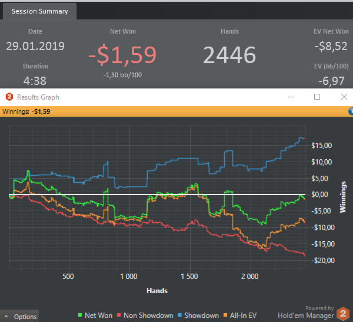
Task: Click the Date heading in summary
Action: coord(35,31)
